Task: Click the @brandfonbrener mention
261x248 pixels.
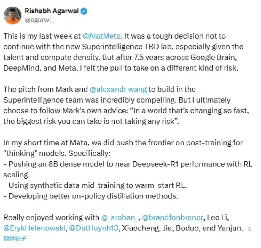Action: (172, 217)
